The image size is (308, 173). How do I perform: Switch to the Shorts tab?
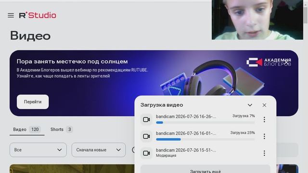coord(62,129)
